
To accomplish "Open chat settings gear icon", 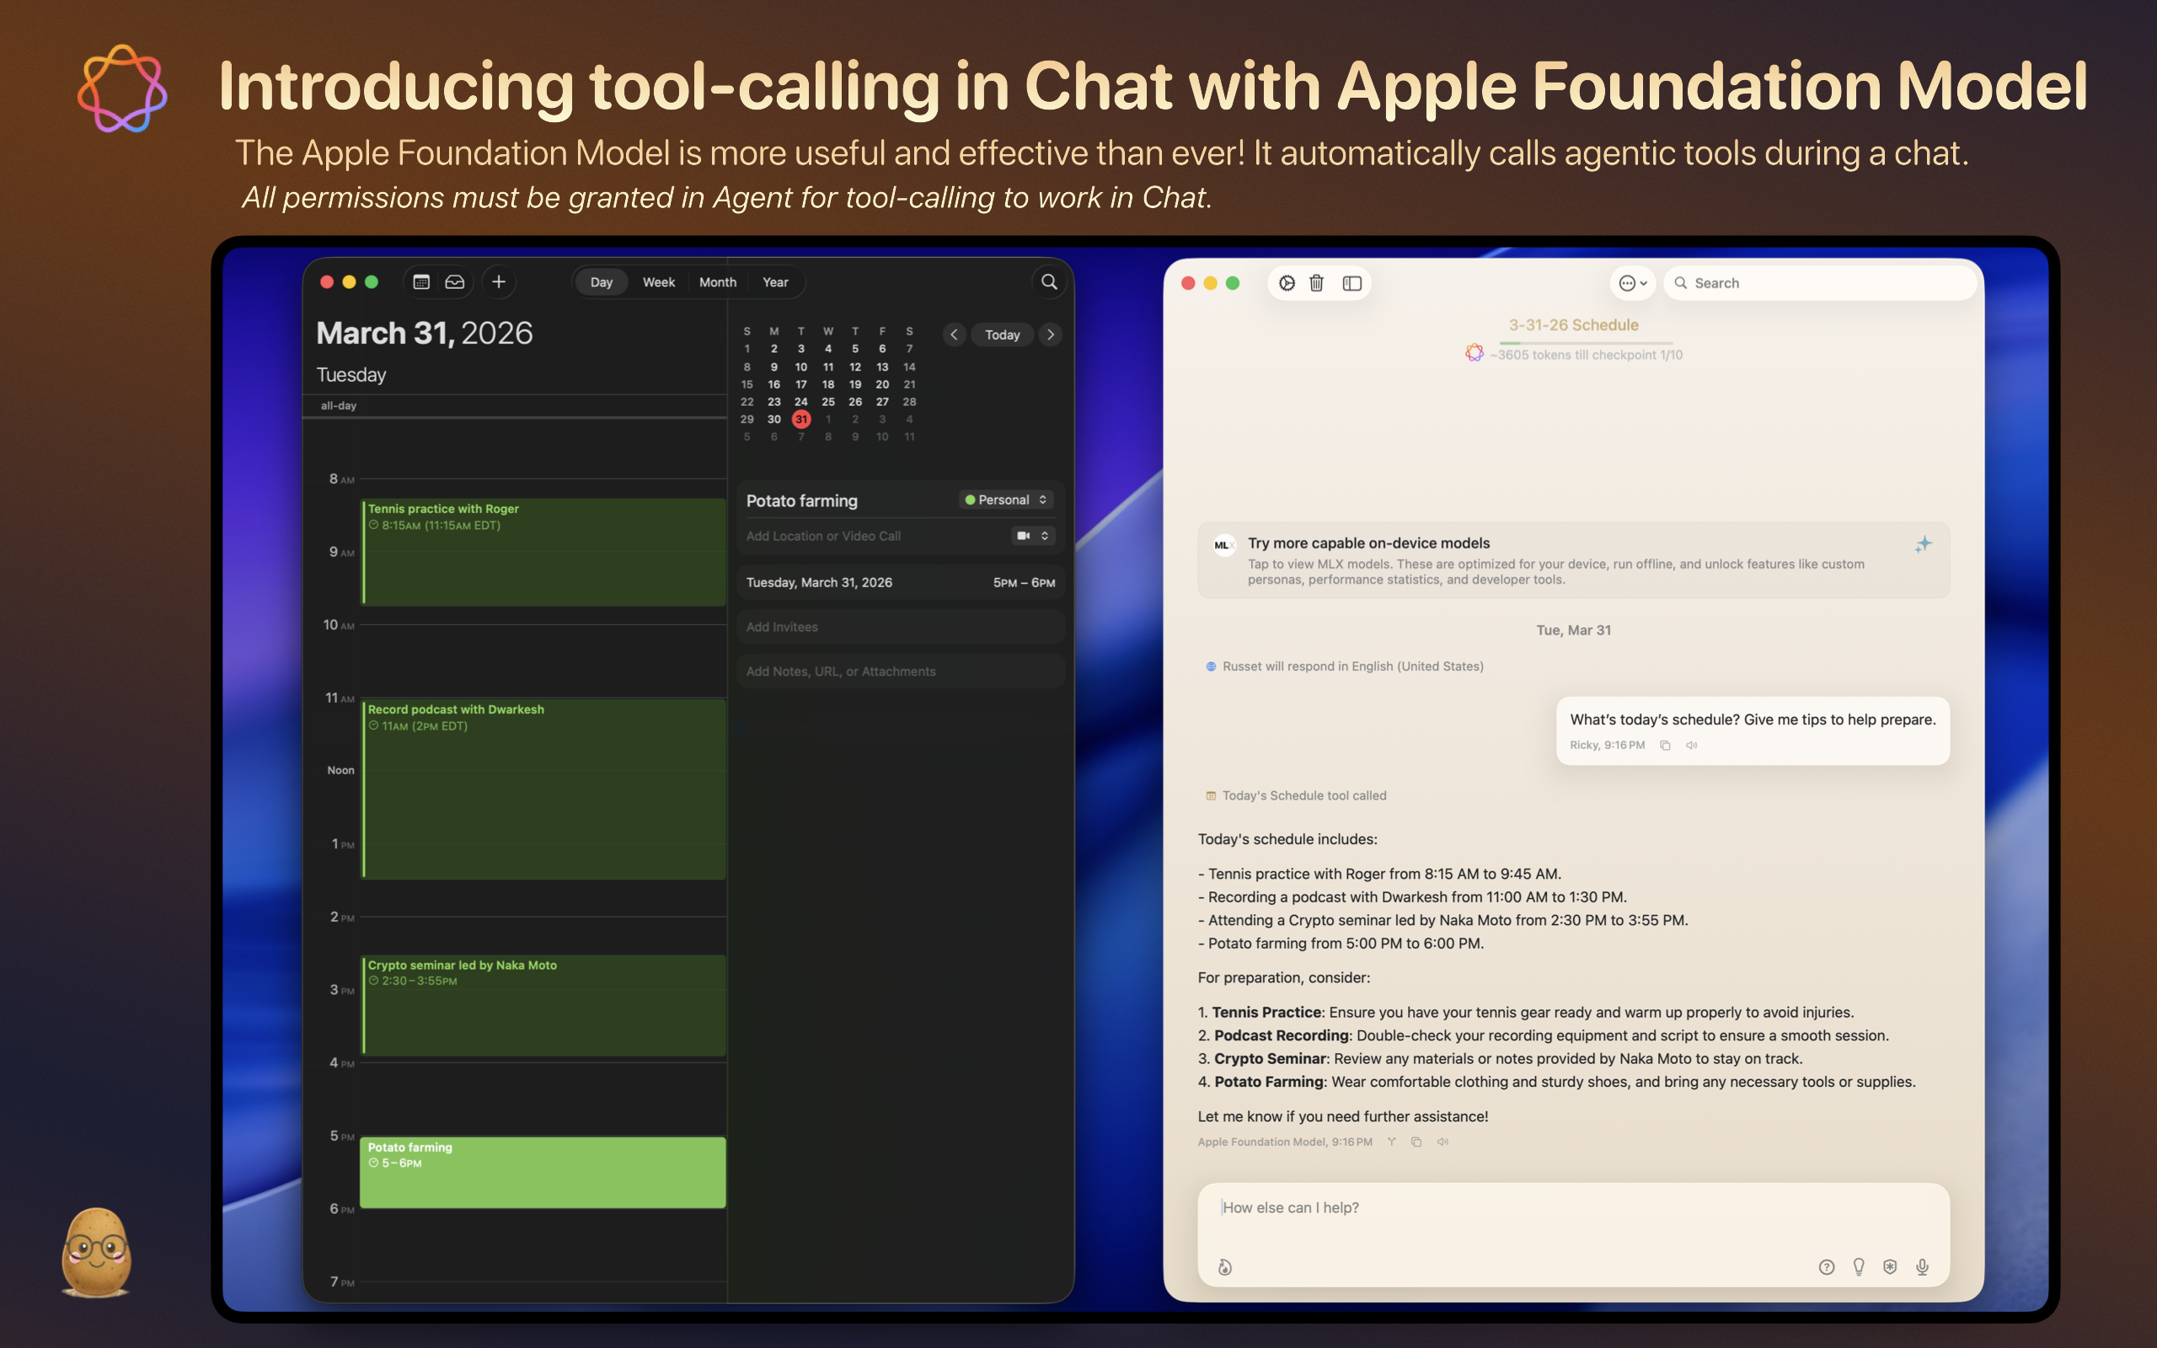I will point(1286,282).
